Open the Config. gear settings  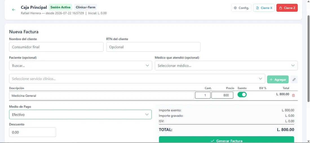pos(241,8)
